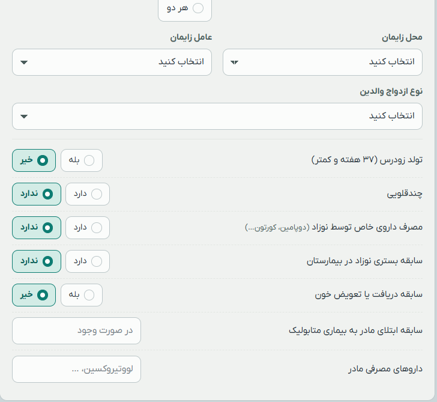Mark 'خیر' for سابقه دریافت یا تعویض خون
This screenshot has width=437, height=402.
[34, 295]
